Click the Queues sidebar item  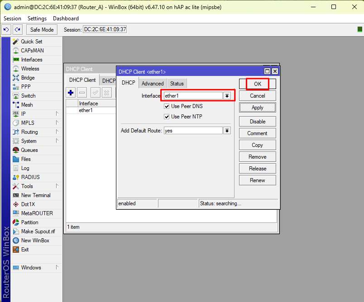pyautogui.click(x=29, y=150)
